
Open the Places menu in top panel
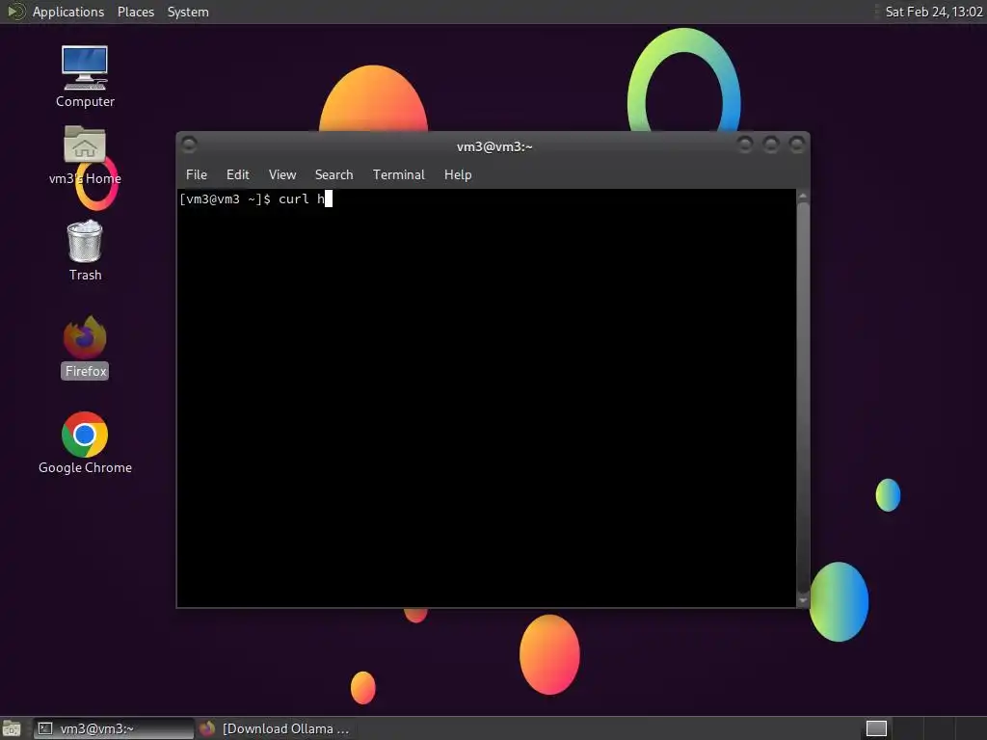(x=135, y=12)
